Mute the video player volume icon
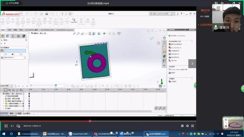 (187, 126)
